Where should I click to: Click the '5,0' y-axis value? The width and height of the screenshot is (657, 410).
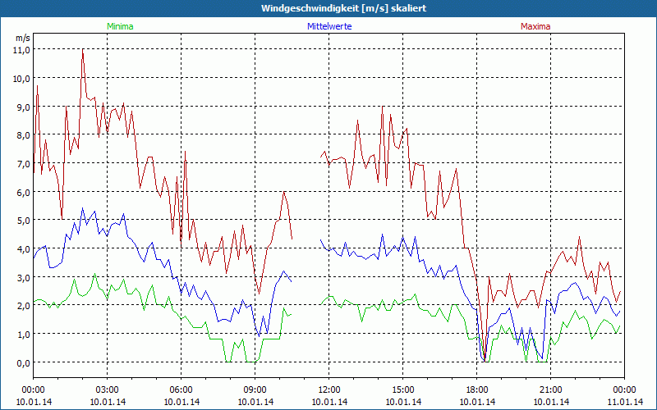24,221
